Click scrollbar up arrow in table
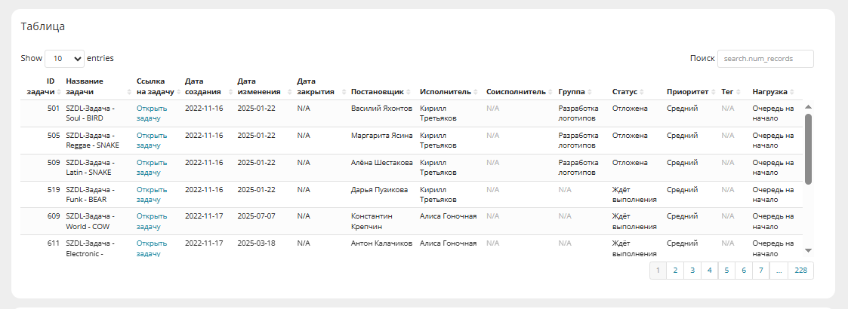Image resolution: width=848 pixels, height=309 pixels. (809, 107)
